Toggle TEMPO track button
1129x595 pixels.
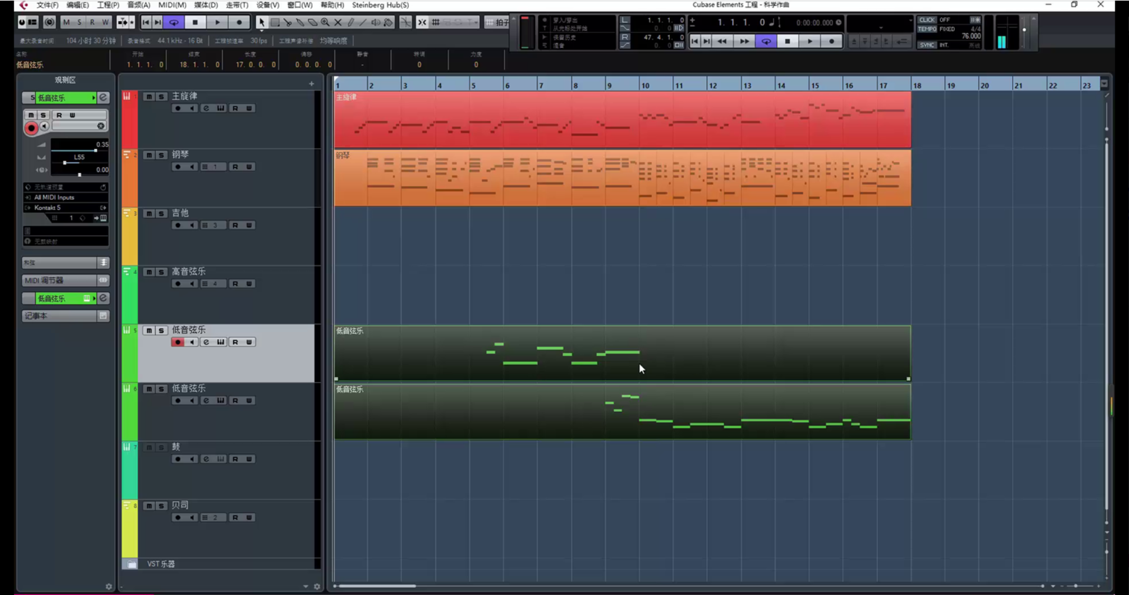point(927,29)
